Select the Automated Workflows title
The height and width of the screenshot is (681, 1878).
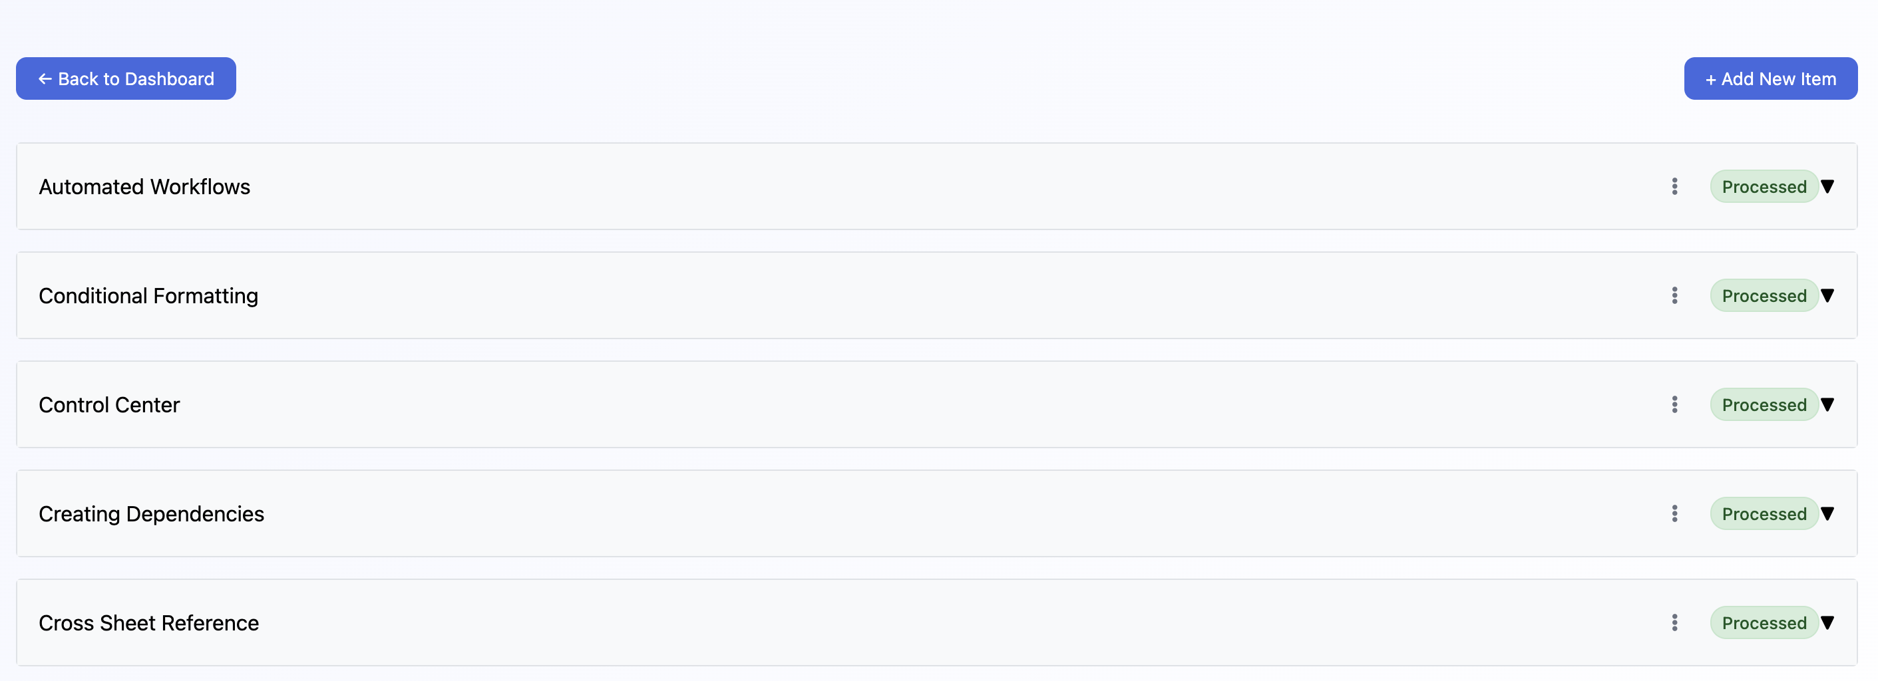(x=144, y=187)
